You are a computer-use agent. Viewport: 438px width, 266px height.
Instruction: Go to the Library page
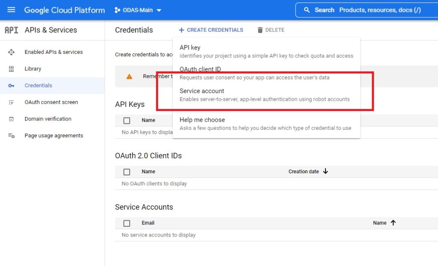(x=33, y=69)
